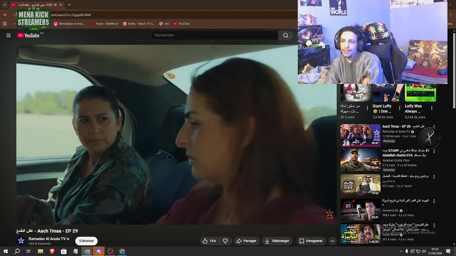The height and width of the screenshot is (256, 456).
Task: Open options menu for Oscar Series video
Action: tap(434, 225)
